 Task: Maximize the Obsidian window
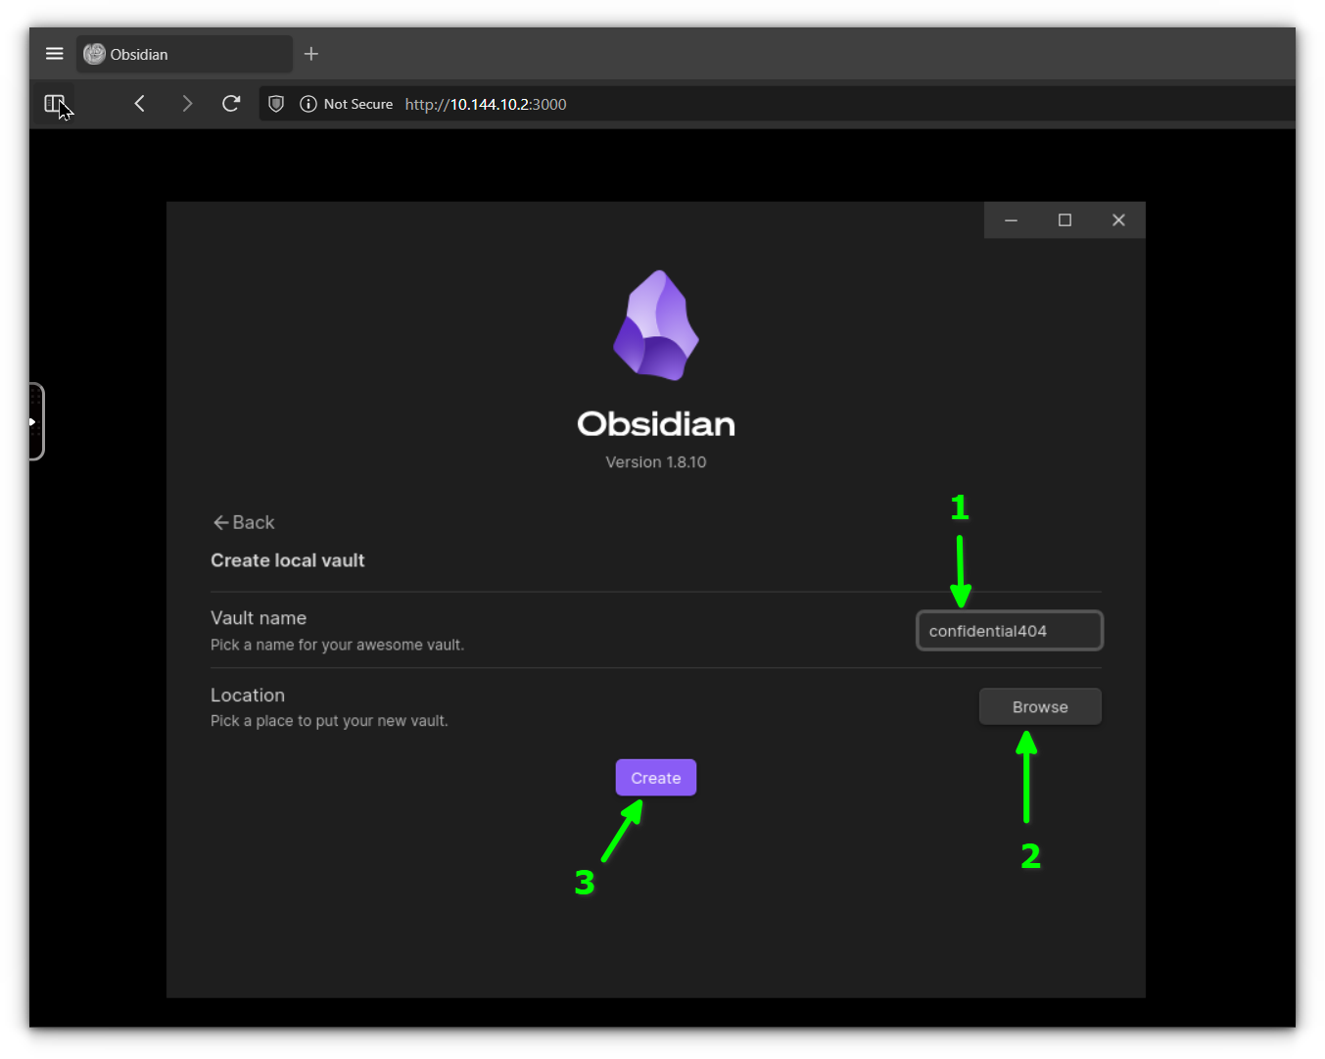1065,220
